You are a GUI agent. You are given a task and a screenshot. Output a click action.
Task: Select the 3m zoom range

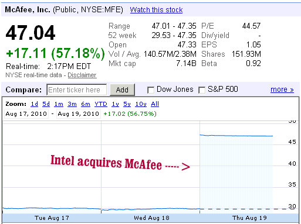click(x=72, y=104)
